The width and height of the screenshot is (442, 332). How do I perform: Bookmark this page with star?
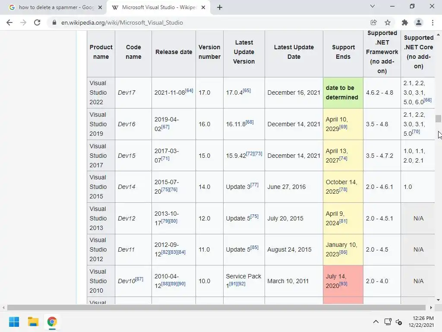tap(388, 22)
